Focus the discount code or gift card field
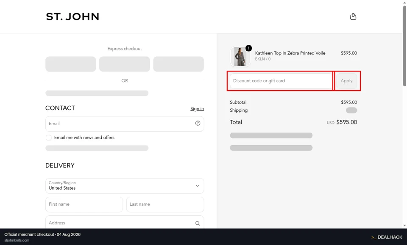Screen dimensions: 407x245 point(281,81)
